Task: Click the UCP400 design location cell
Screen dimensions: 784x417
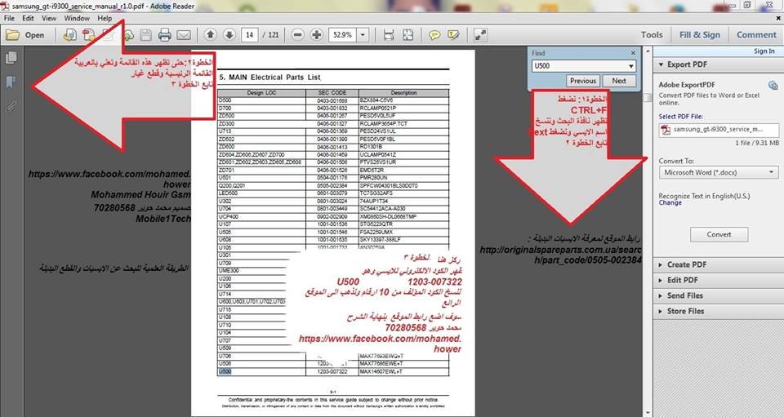Action: coord(261,217)
